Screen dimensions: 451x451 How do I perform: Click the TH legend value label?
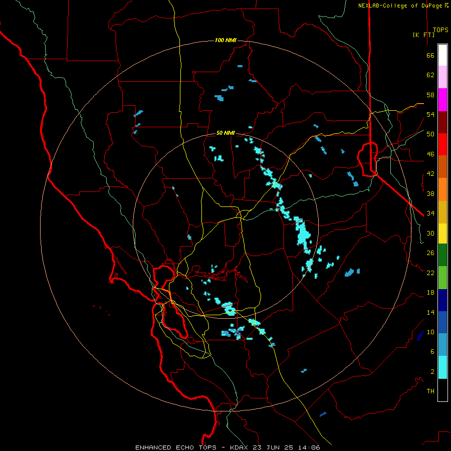pos(430,391)
